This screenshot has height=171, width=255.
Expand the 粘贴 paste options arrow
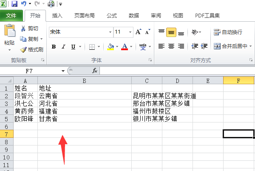coord(9,50)
